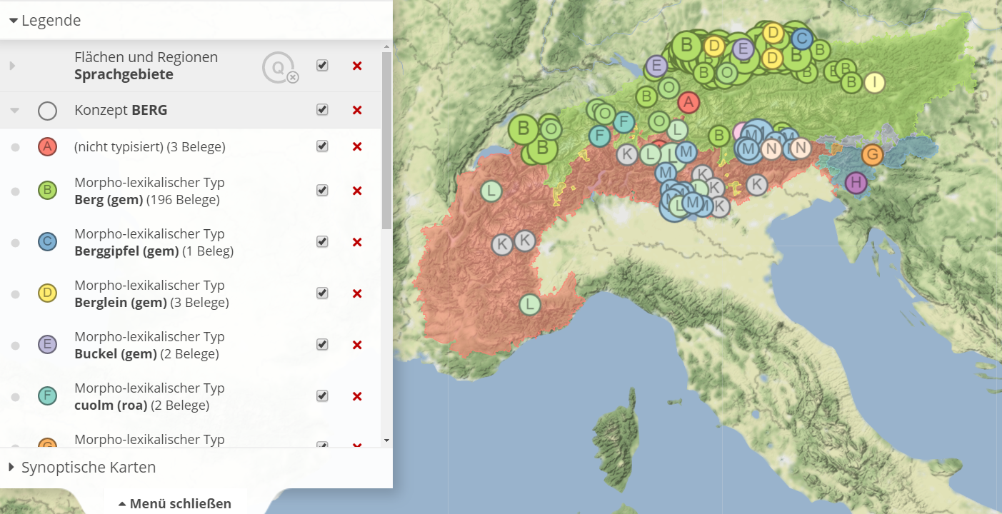Click orange G marker on map
1002x514 pixels.
(x=871, y=154)
